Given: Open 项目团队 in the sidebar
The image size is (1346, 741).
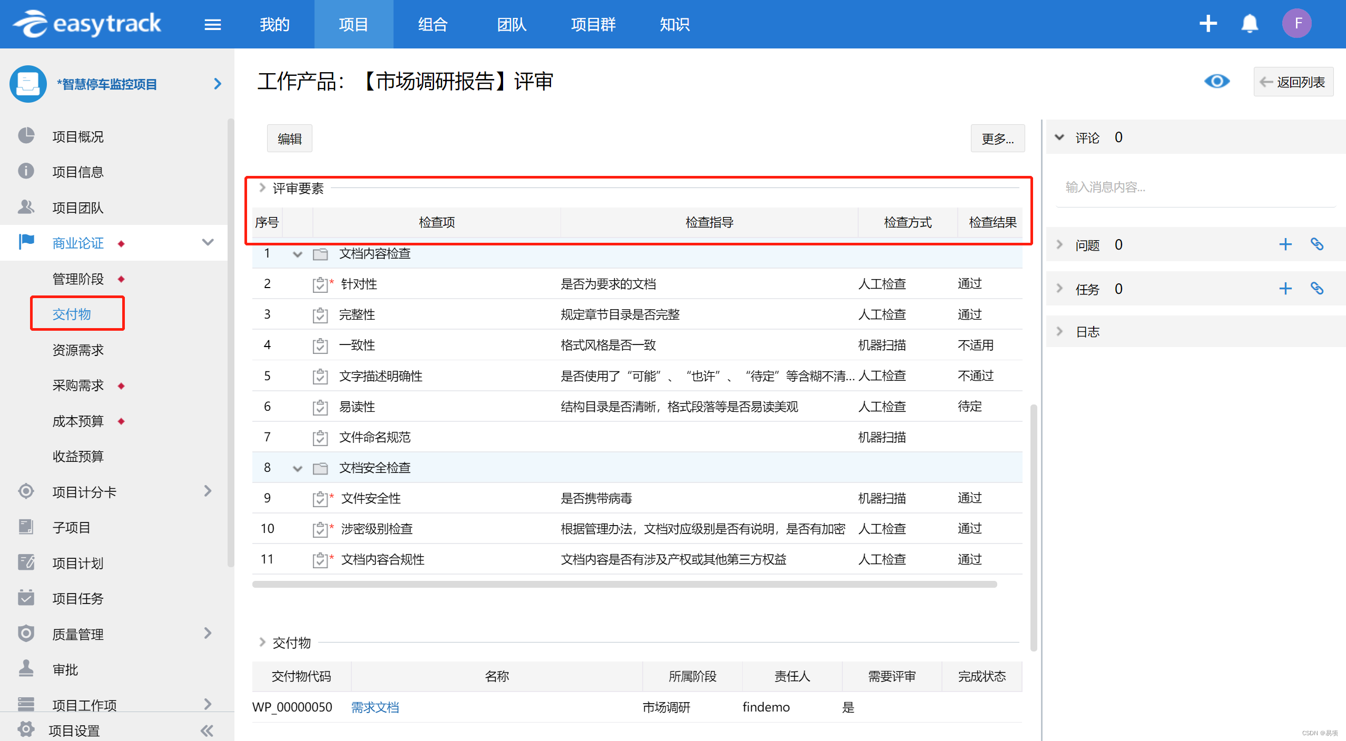Looking at the screenshot, I should click(x=78, y=208).
